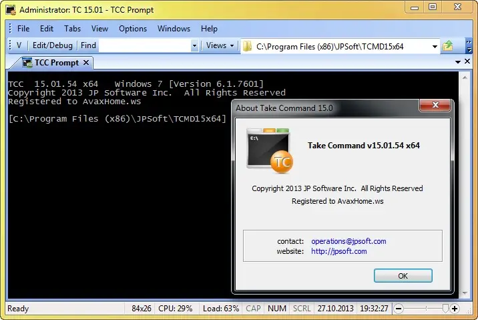Open the File menu

tap(23, 29)
